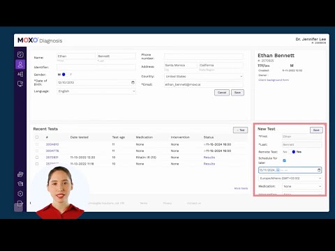Viewport: 335px width, 251px height.
Task: Click the Ritalin IR (10) medication cell
Action: tap(146, 158)
